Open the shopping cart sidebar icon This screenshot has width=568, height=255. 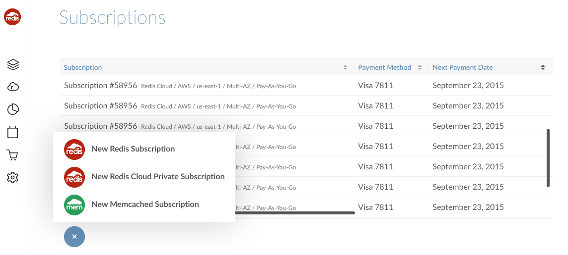[x=12, y=155]
